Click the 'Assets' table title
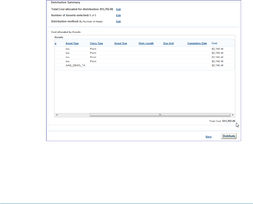The height and width of the screenshot is (204, 253). (59, 37)
